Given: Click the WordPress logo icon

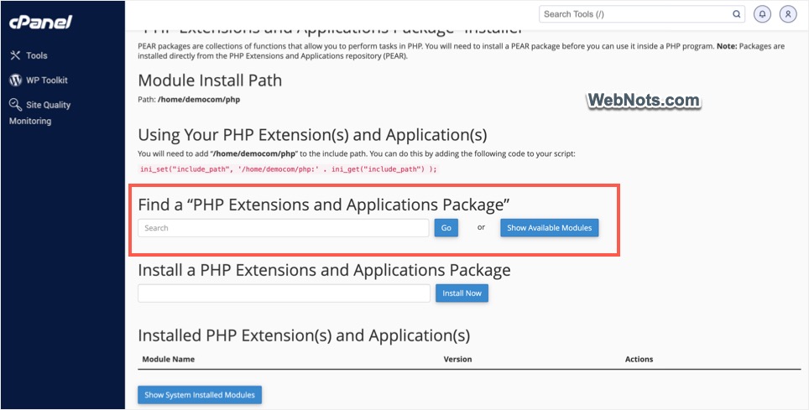Looking at the screenshot, I should pyautogui.click(x=15, y=80).
